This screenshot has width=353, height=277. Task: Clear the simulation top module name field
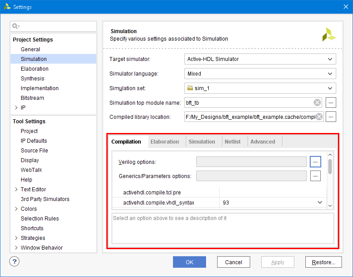click(317, 103)
